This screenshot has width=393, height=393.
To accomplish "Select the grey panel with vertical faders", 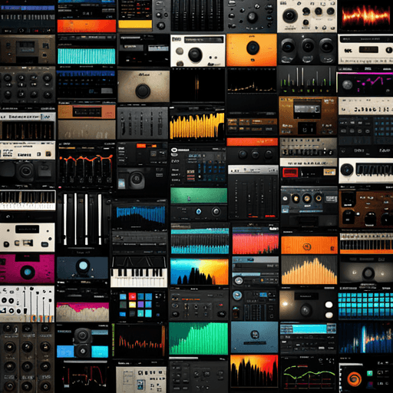I will [x=142, y=123].
